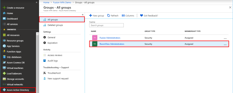This screenshot has height=93, width=233.
Task: Click the Deleted groups people icon
Action: (x=45, y=25)
